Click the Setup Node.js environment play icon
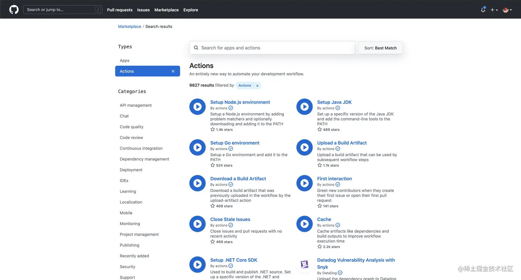The width and height of the screenshot is (521, 280). (x=197, y=107)
